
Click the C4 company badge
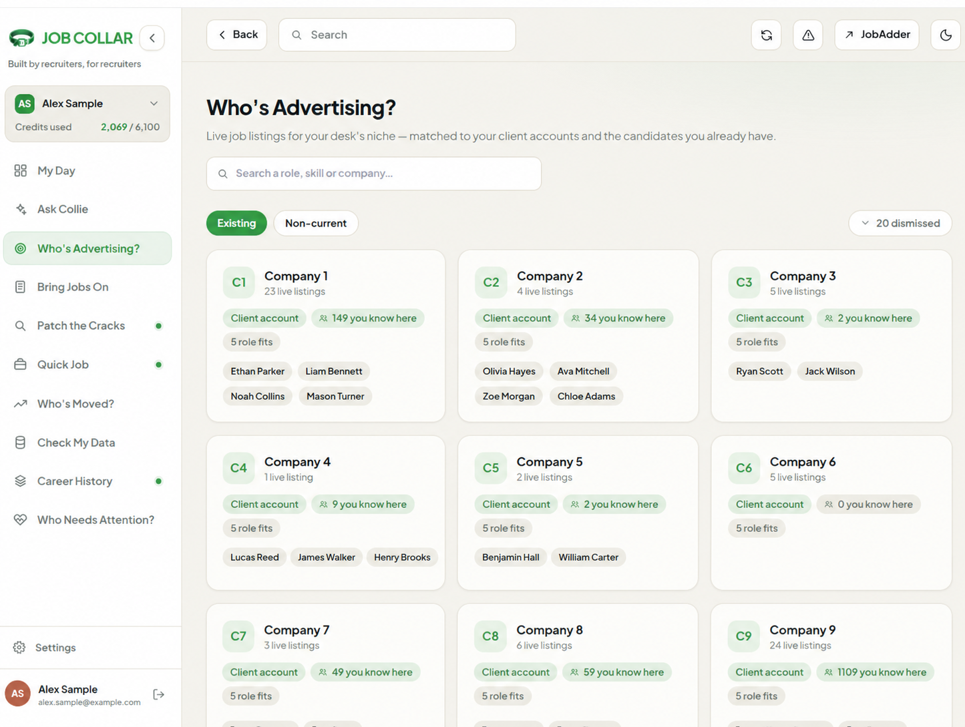238,468
